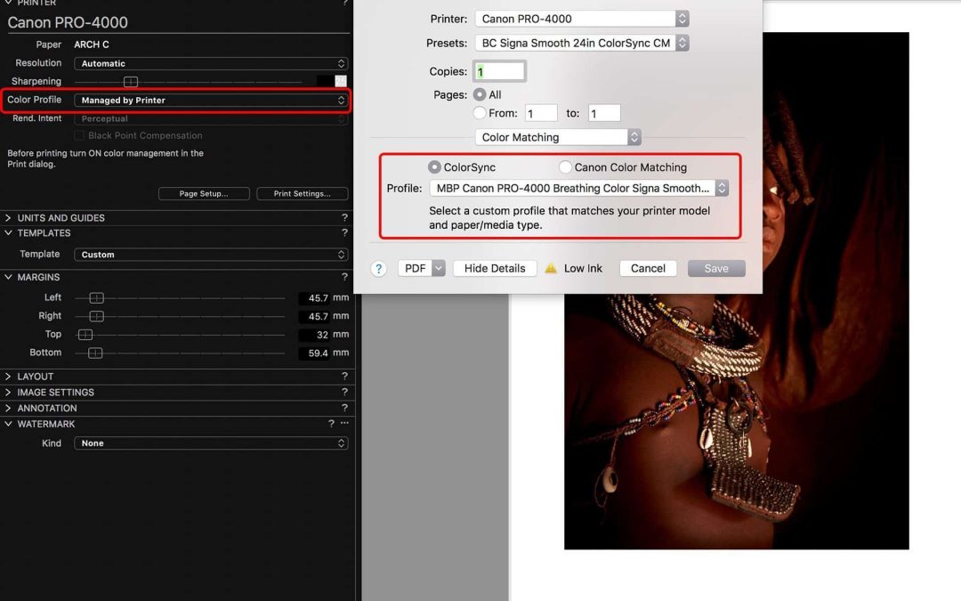This screenshot has height=601, width=961.
Task: Select the ColorSync radio button
Action: [x=435, y=167]
